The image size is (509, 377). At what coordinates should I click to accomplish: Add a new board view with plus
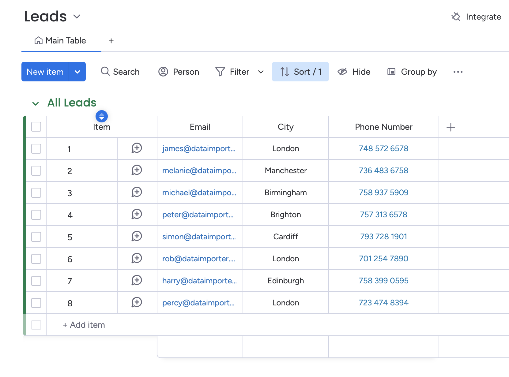coord(111,41)
